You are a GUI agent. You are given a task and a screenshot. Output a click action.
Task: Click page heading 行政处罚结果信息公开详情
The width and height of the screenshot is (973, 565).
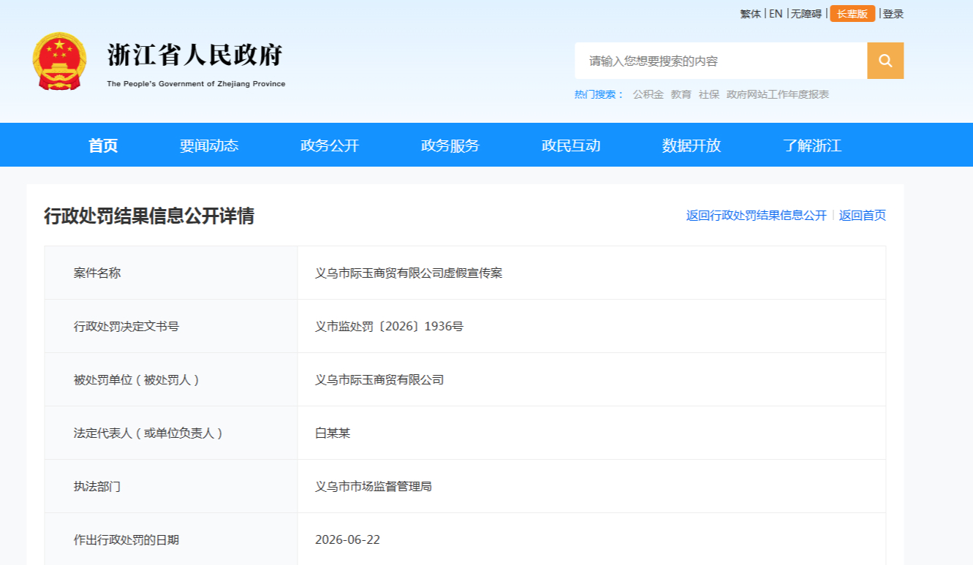[149, 216]
